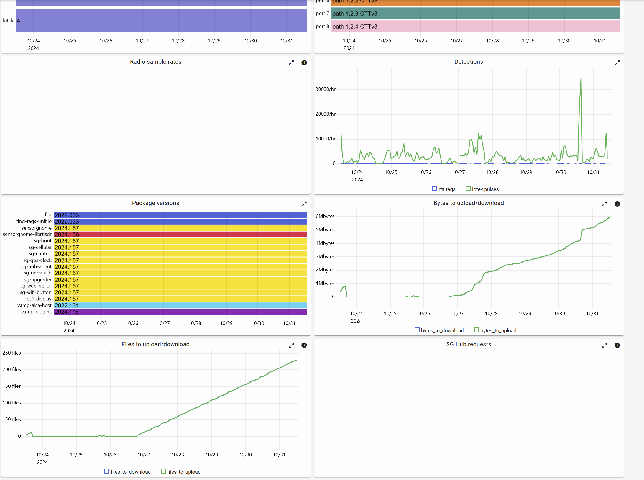Show info for SG Hub requests
This screenshot has width=644, height=480.
coord(617,345)
